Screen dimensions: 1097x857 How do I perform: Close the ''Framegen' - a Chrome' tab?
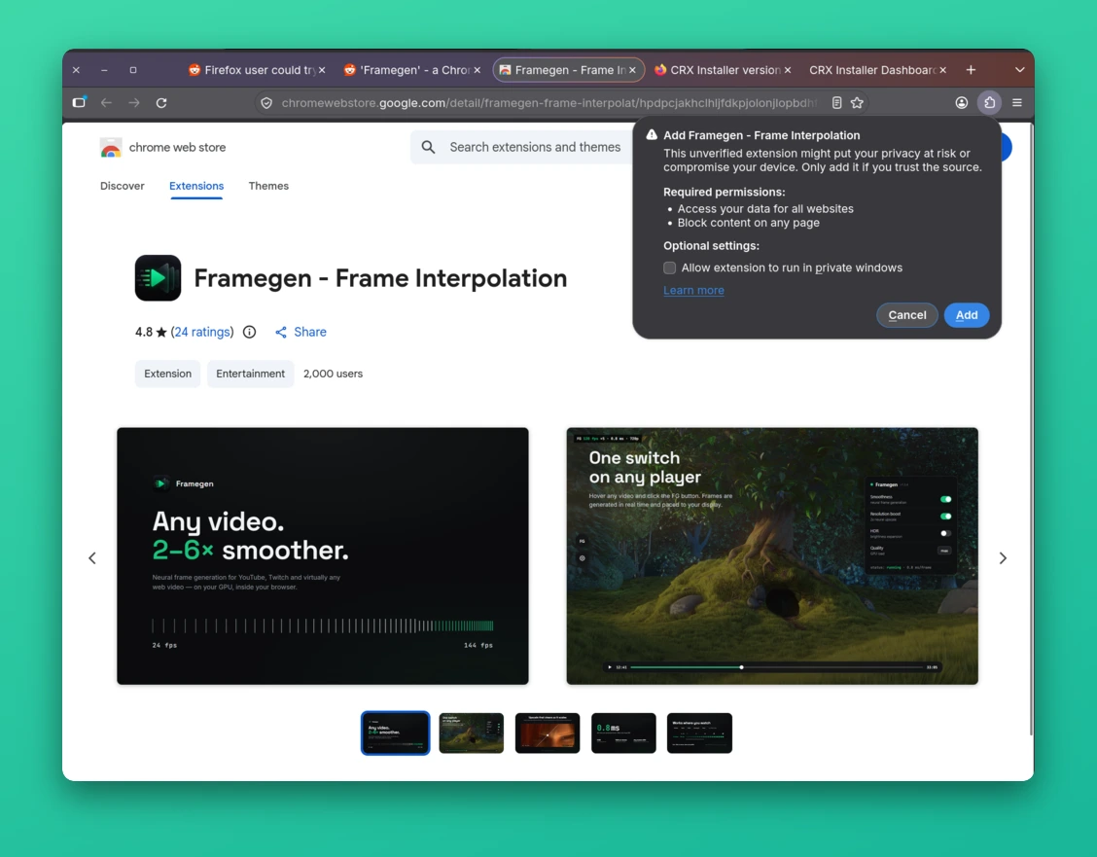(478, 70)
